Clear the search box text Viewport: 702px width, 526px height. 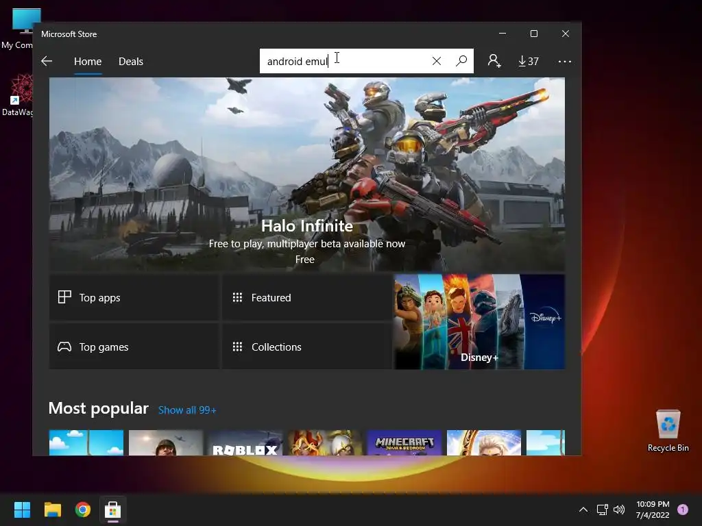tap(437, 61)
